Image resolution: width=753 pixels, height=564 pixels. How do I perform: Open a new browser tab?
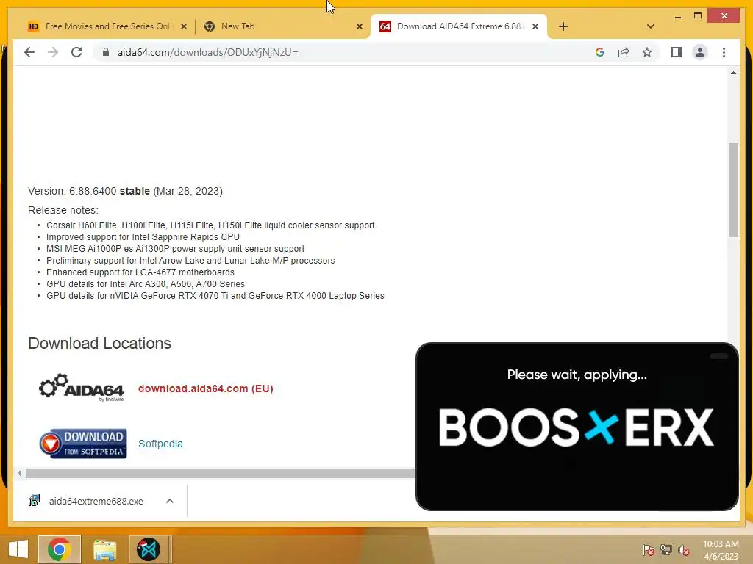563,26
